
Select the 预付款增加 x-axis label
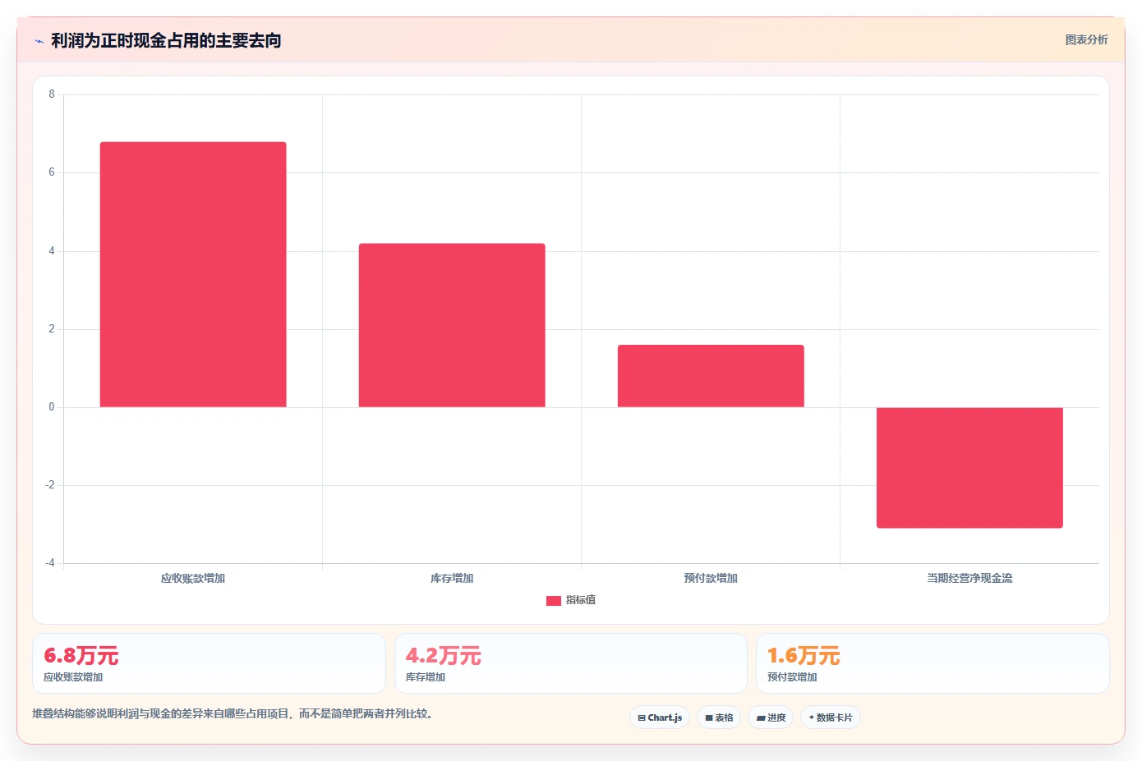pos(711,578)
